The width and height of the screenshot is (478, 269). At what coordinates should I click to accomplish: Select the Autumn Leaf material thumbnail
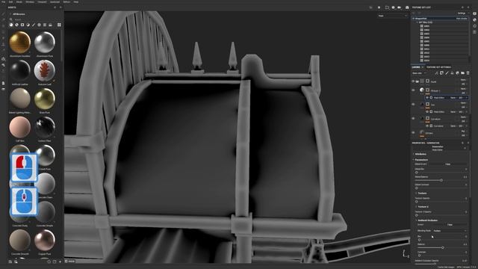(45, 71)
